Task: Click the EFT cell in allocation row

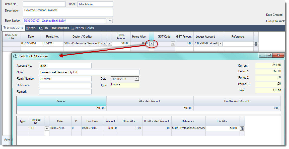Action: click(36, 128)
